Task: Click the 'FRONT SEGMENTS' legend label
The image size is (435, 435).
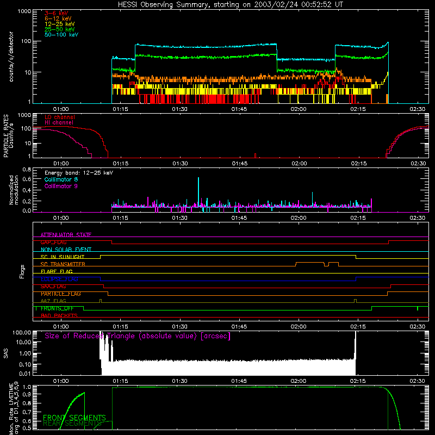Action: (74, 418)
